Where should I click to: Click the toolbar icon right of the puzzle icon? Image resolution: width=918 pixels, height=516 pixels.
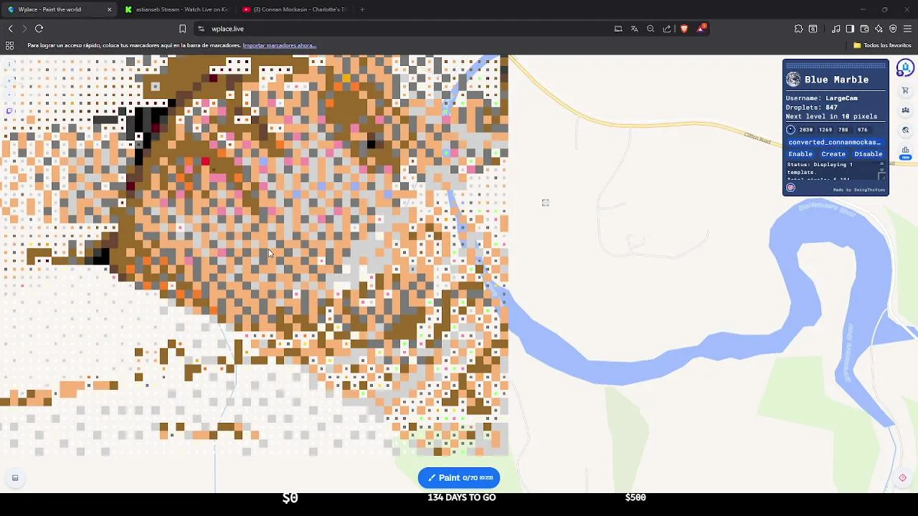point(813,29)
